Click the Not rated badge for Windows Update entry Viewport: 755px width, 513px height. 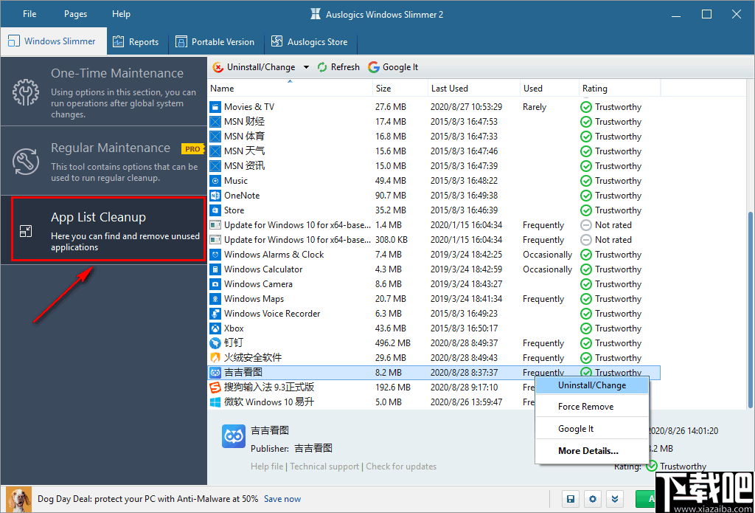tap(585, 224)
